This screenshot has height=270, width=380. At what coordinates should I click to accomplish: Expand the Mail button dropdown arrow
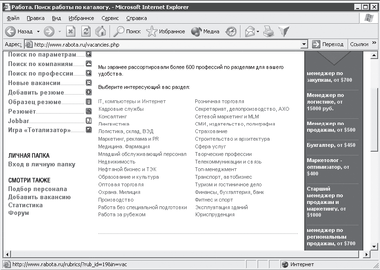click(x=258, y=31)
